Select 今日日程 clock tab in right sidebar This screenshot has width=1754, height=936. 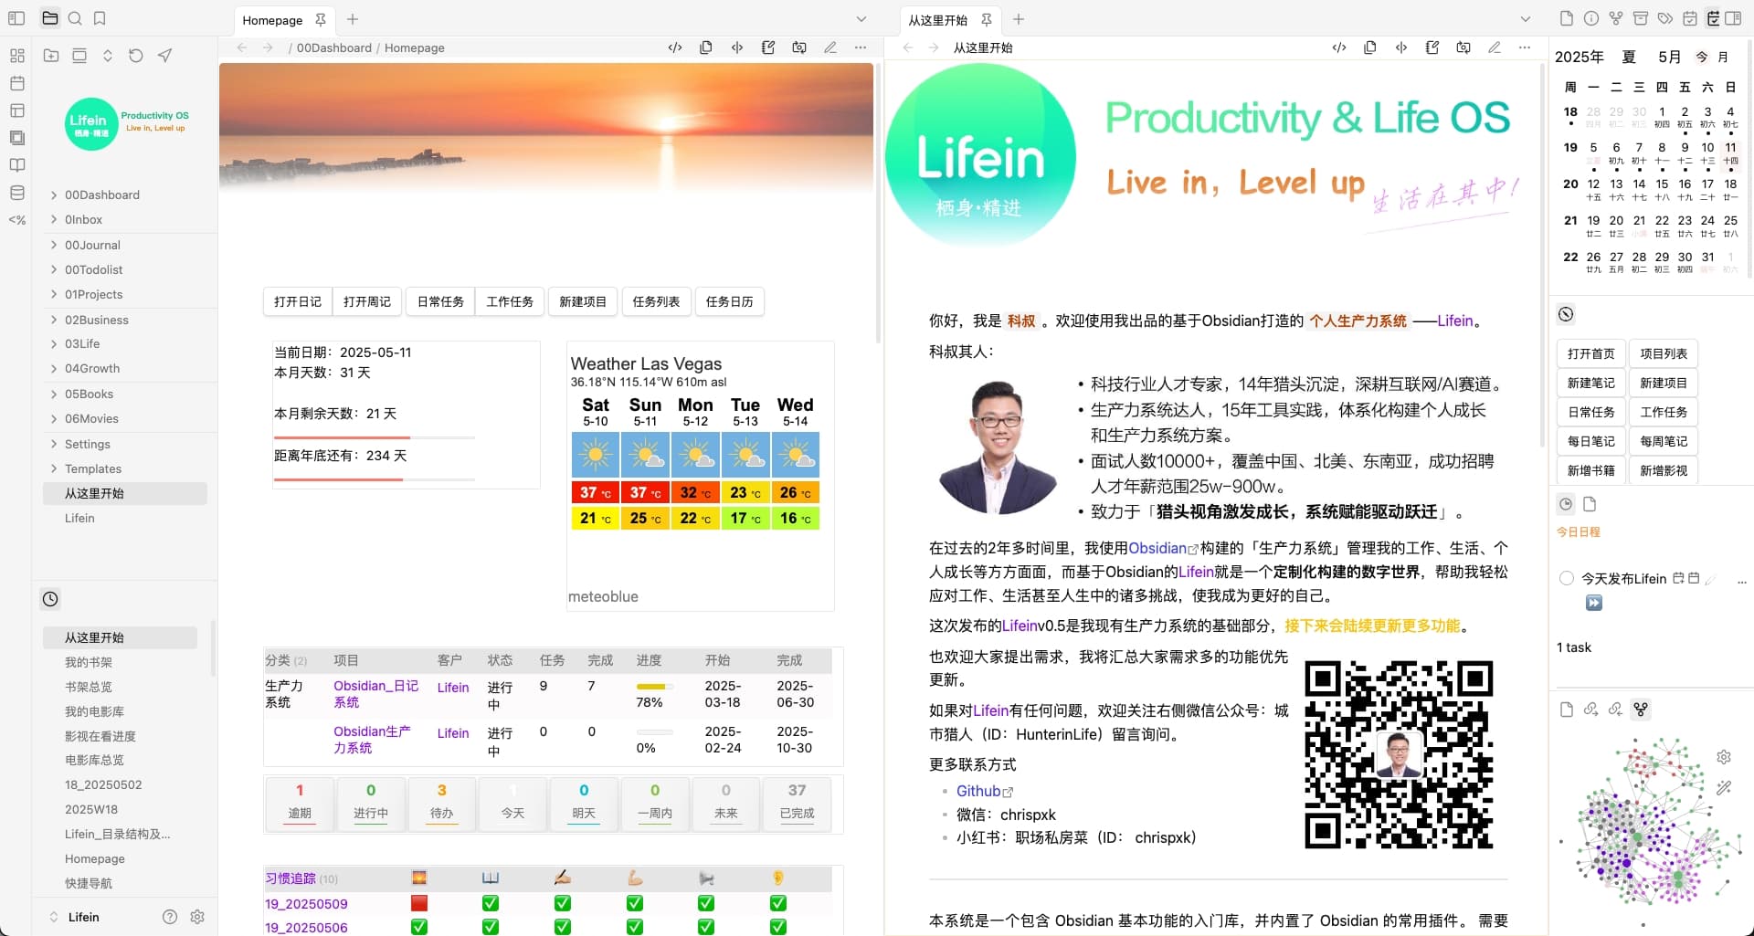click(1566, 504)
